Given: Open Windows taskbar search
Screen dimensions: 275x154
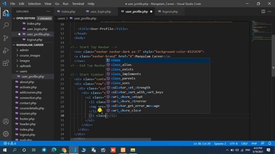Looking at the screenshot, I should [15, 150].
